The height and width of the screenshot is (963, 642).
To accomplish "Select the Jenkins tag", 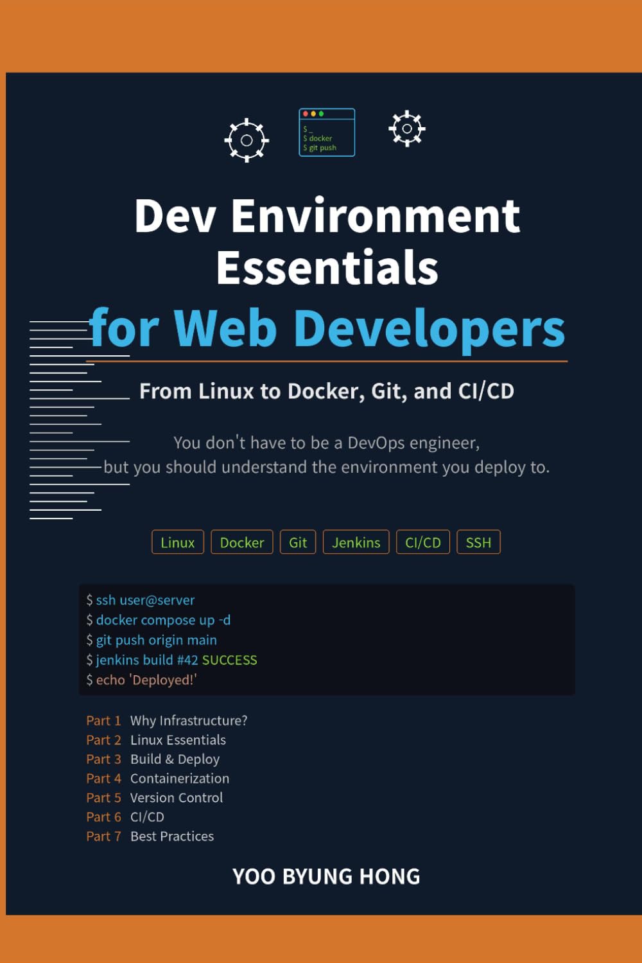I will coord(356,542).
